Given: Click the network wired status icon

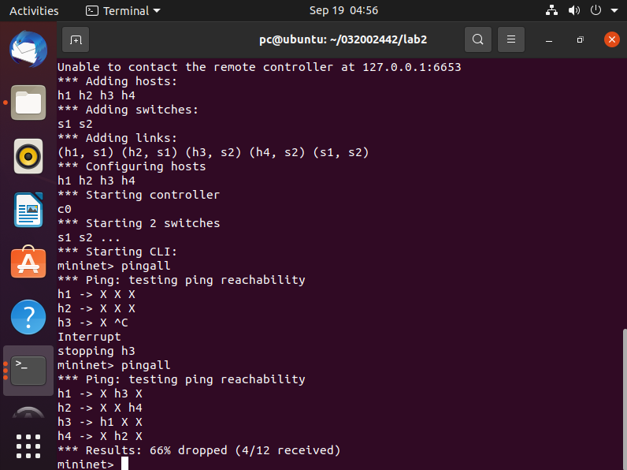Looking at the screenshot, I should [551, 10].
